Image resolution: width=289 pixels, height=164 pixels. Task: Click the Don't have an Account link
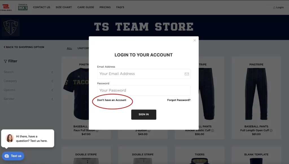112,100
